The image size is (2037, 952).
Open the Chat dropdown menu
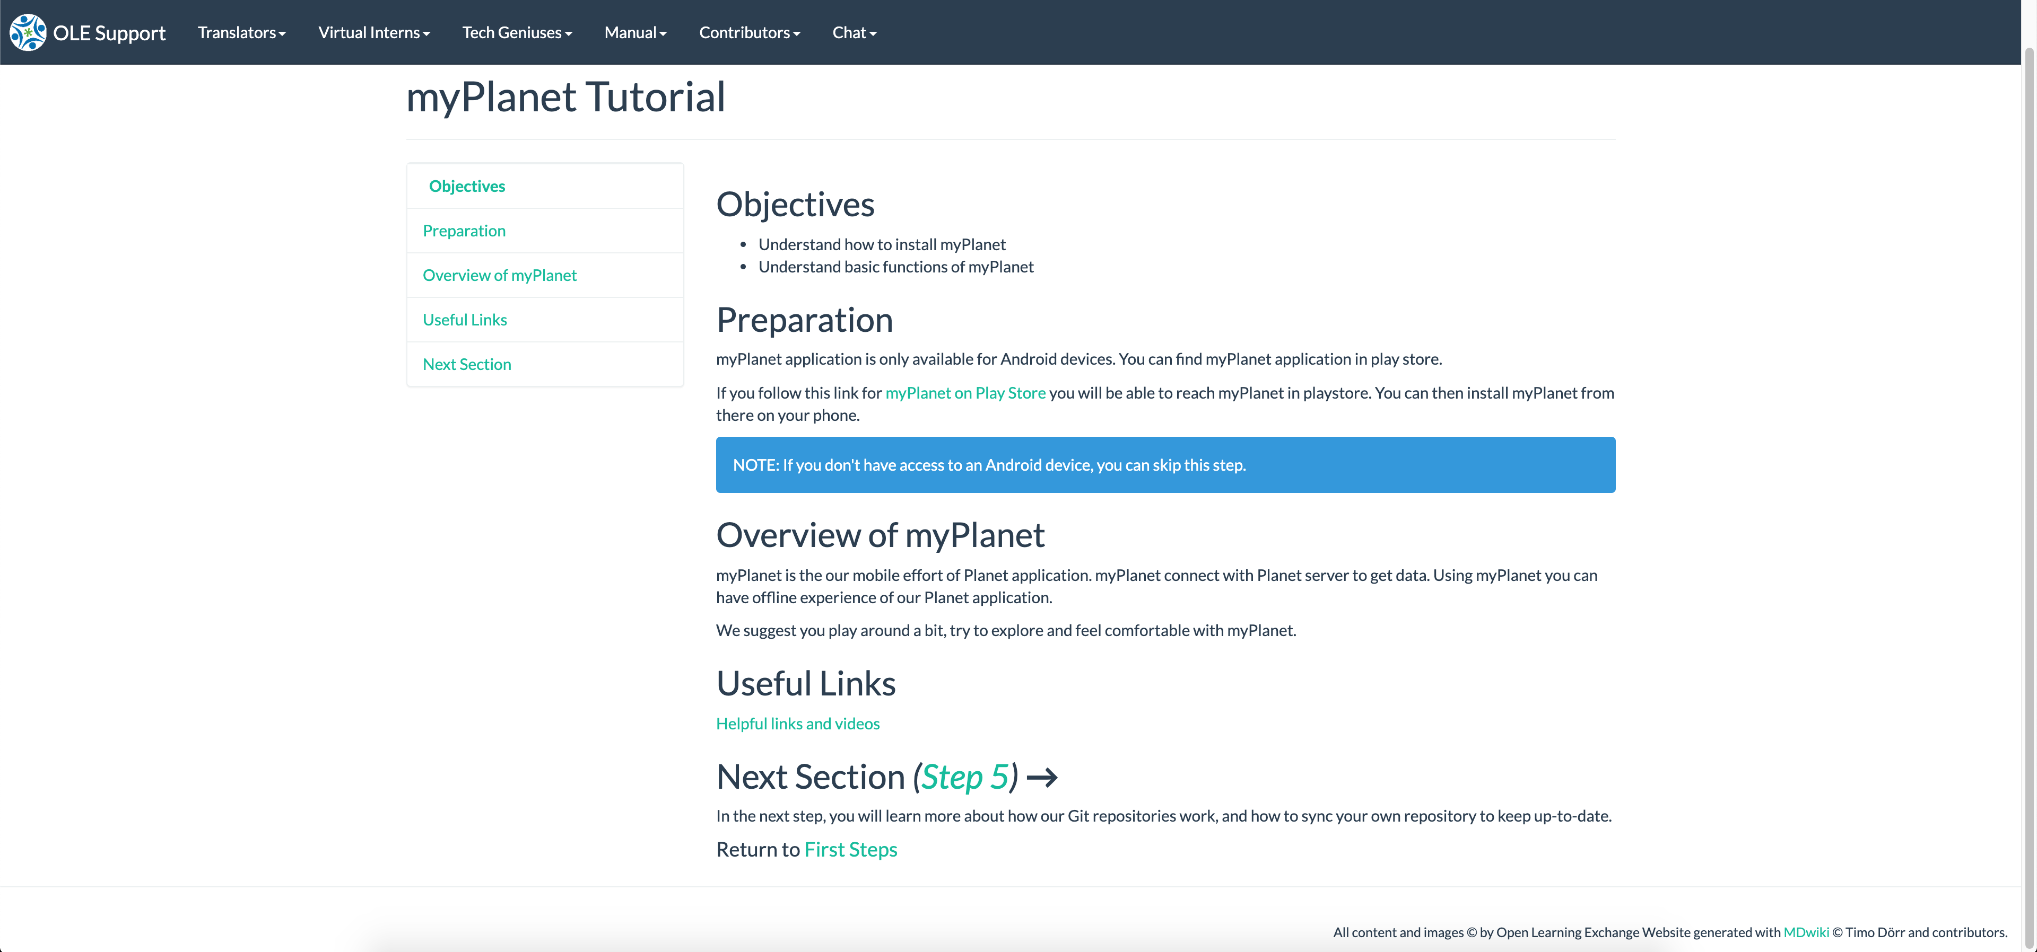pos(855,32)
